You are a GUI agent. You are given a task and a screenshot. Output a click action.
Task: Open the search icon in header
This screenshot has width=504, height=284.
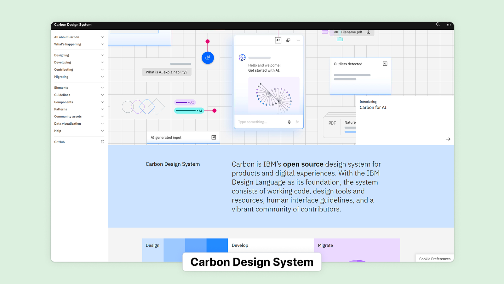click(438, 24)
